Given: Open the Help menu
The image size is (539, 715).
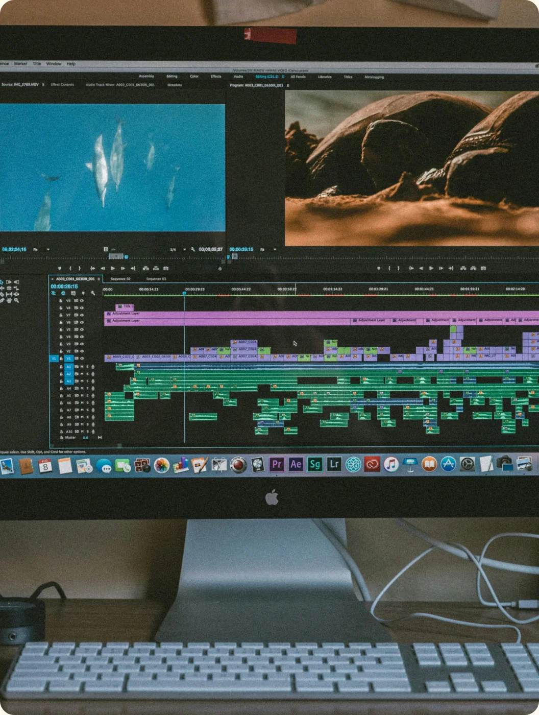Looking at the screenshot, I should [71, 64].
